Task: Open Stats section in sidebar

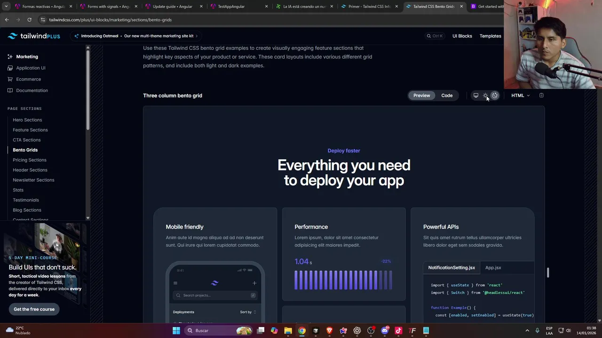Action: (x=18, y=190)
